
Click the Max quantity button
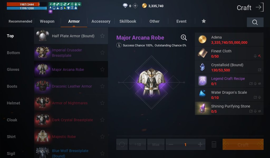pyautogui.click(x=156, y=144)
